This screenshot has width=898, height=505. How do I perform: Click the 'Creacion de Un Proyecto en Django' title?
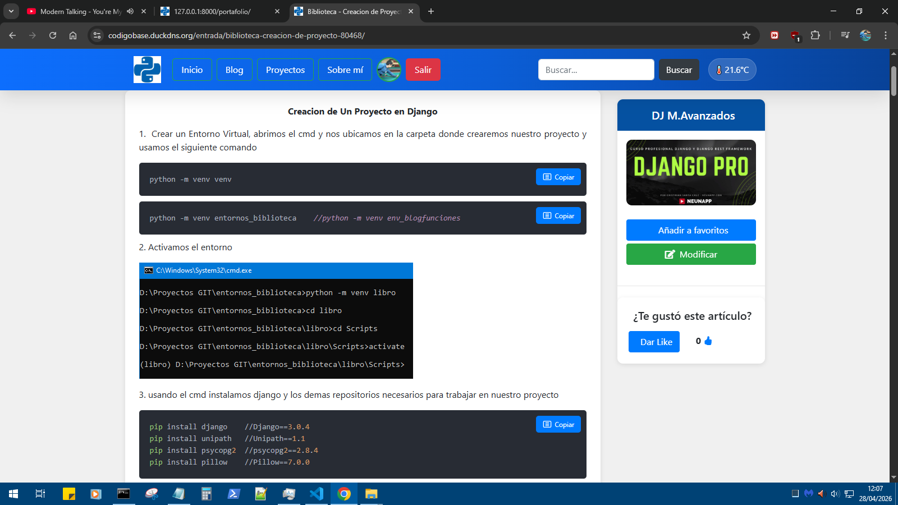[x=363, y=111]
